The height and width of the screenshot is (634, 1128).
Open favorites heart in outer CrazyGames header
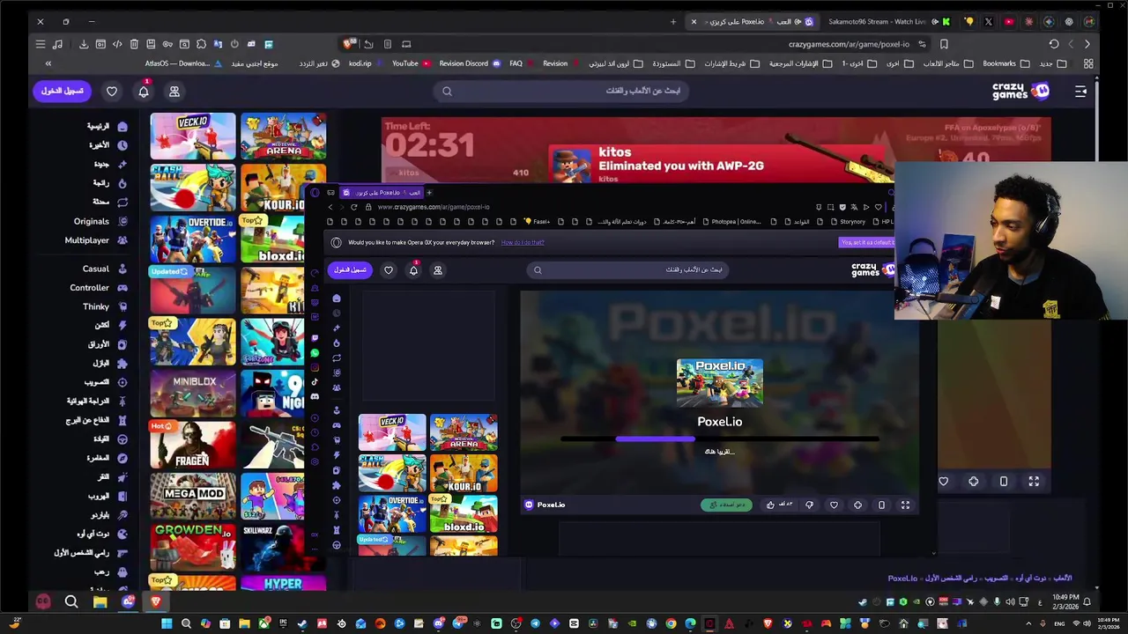click(x=112, y=92)
